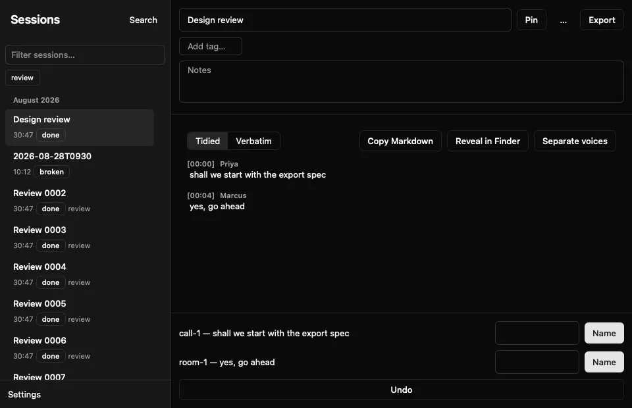Screen dimensions: 632x408
Task: Select the done badge on Review 0004
Action: [51, 282]
